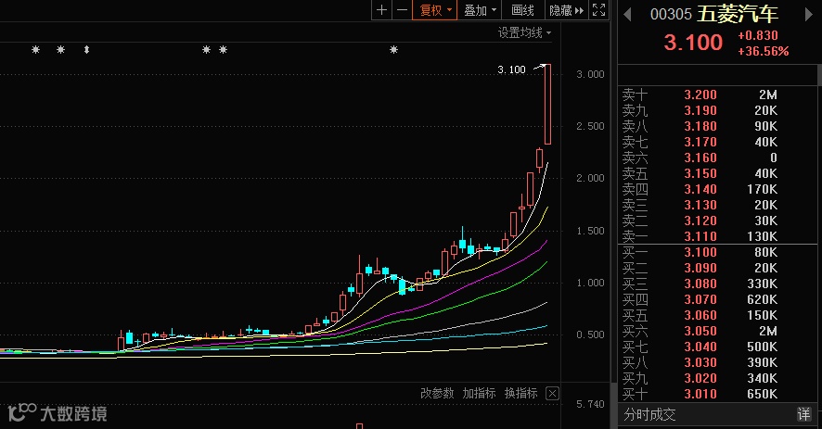Select 买二 bid price 3.090
Screen dimensions: 822x429
click(700, 268)
